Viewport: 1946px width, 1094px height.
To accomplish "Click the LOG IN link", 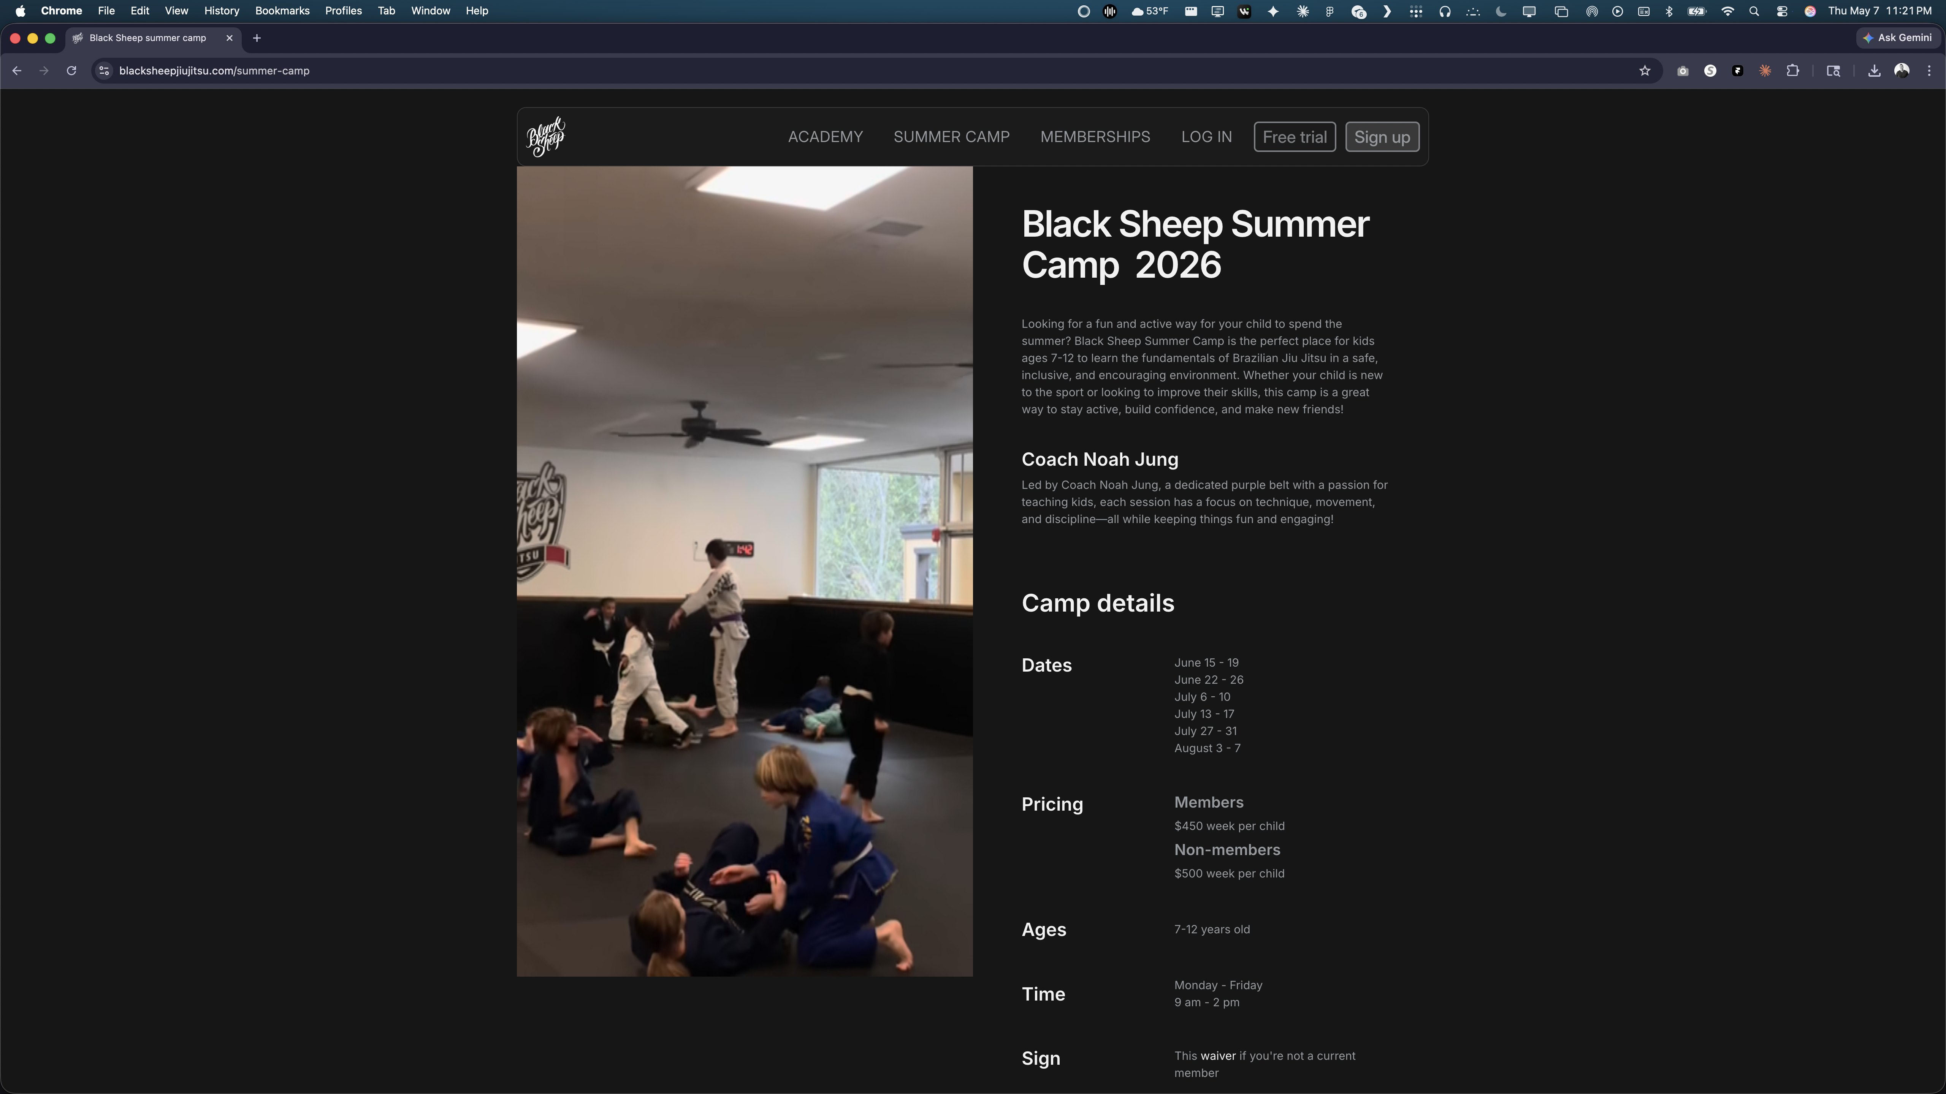I will (x=1206, y=137).
